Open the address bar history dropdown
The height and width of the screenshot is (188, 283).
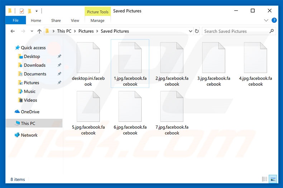[x=190, y=31]
